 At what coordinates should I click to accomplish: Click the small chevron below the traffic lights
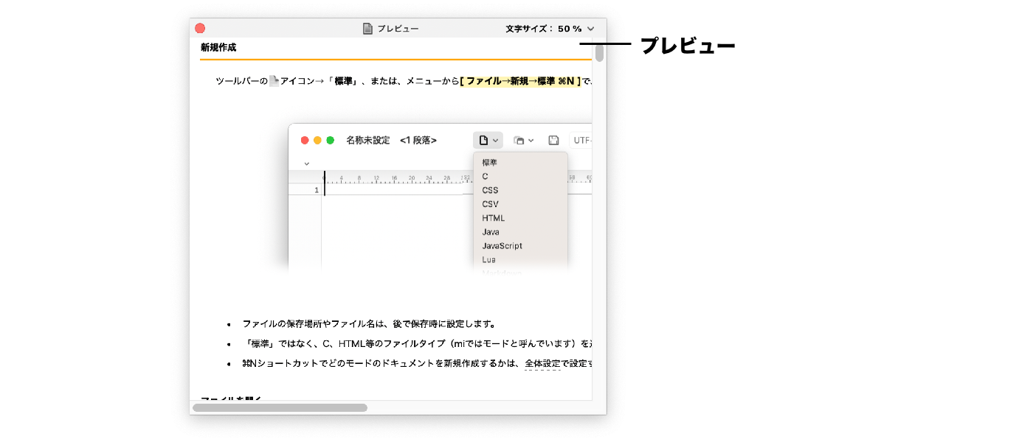[x=307, y=164]
